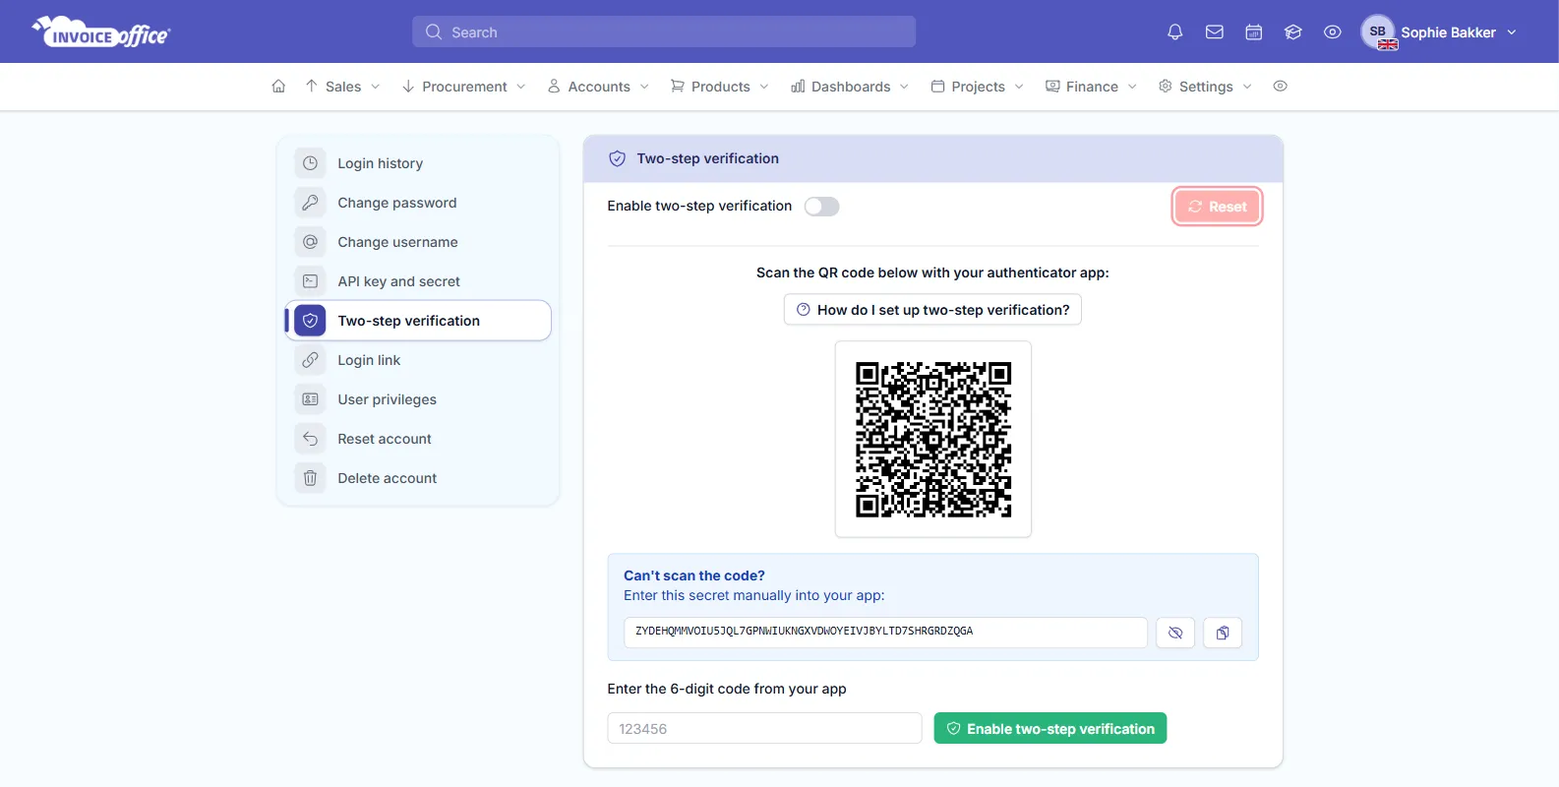
Task: Expand the Sales menu
Action: pyautogui.click(x=342, y=87)
